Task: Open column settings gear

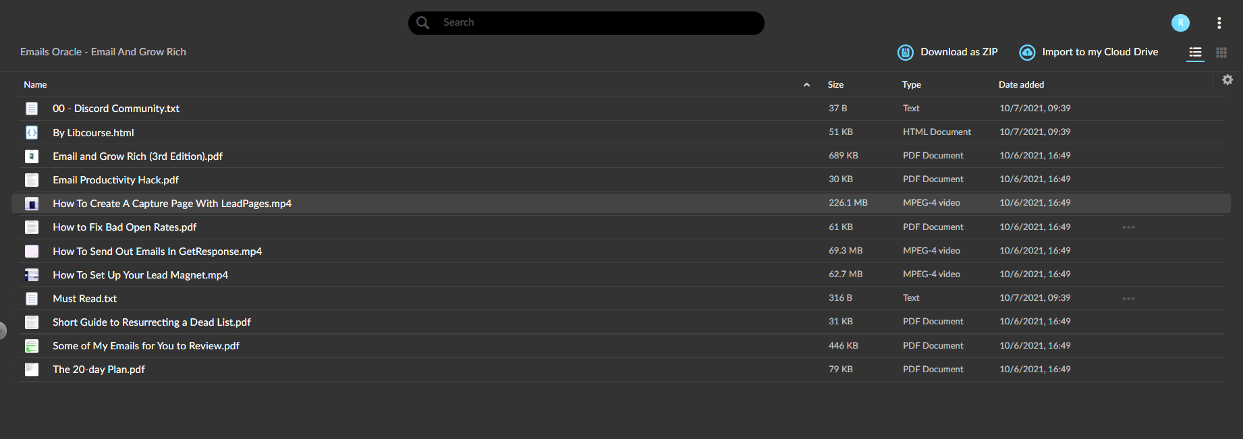Action: tap(1227, 80)
